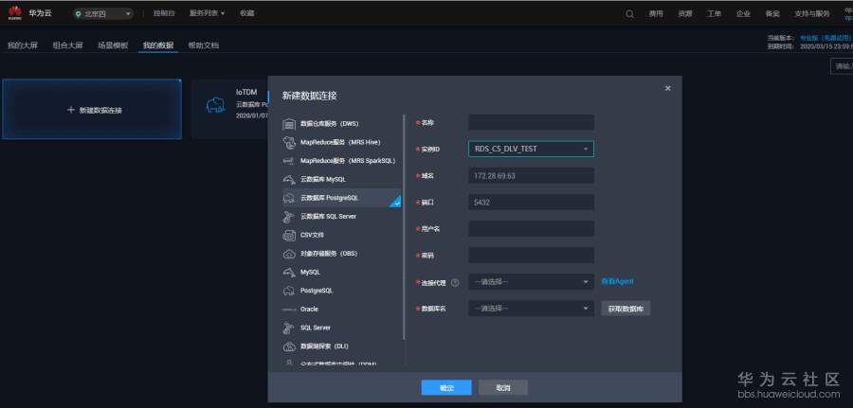853x408 pixels.
Task: Select the Oracle data source icon
Action: click(289, 310)
